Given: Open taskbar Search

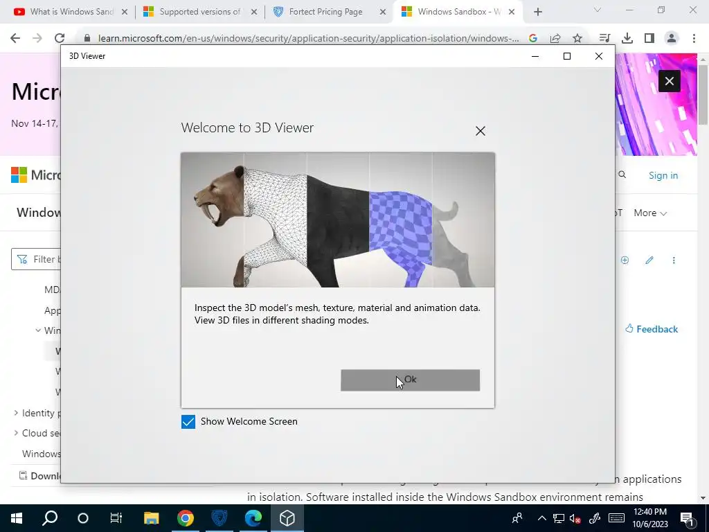Looking at the screenshot, I should (50, 518).
